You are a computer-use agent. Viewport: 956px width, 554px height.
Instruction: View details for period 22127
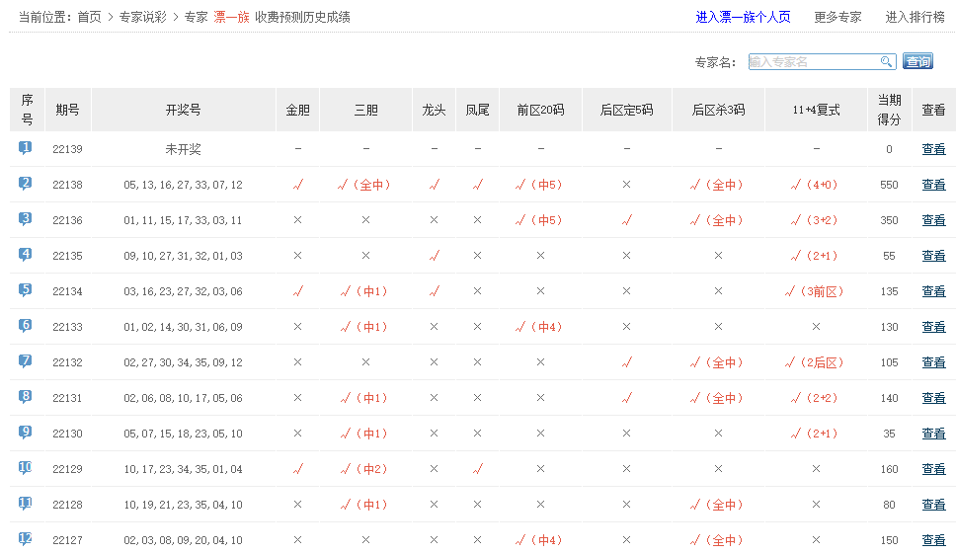point(933,540)
